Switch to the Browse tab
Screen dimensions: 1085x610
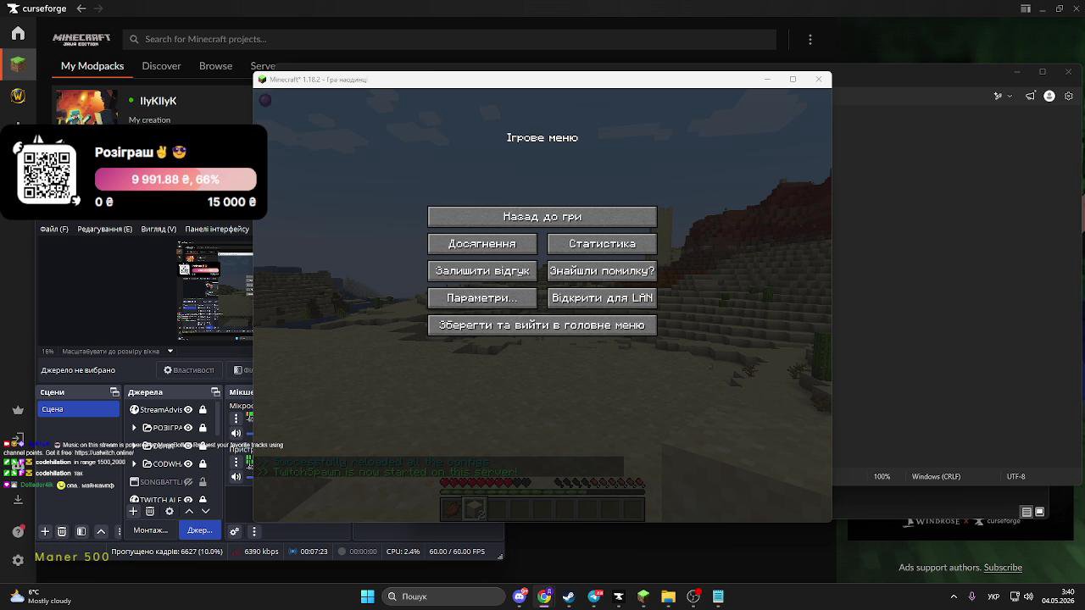215,65
